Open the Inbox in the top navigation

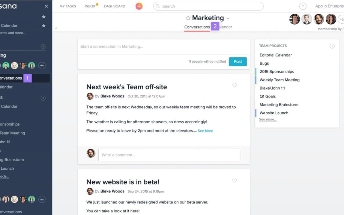[x=90, y=6]
